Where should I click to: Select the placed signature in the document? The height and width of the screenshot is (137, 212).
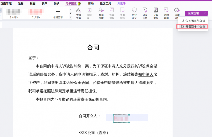click(121, 119)
